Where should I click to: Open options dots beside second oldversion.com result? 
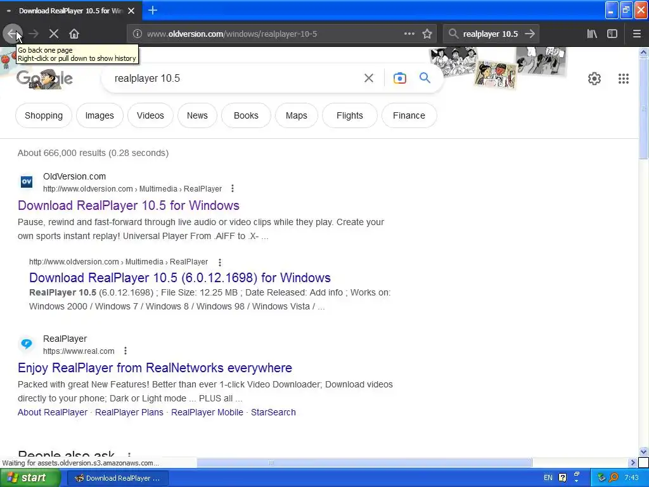[220, 262]
